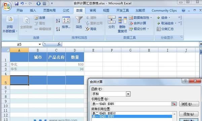Expand the Outline group dialog launcher

[x=181, y=37]
